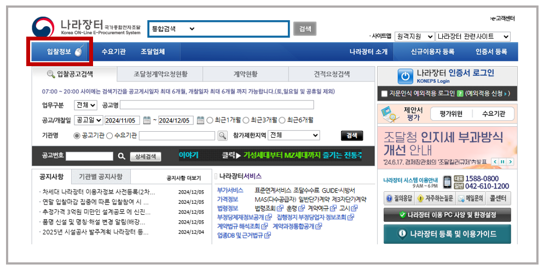The image size is (544, 270).
Task: Click external-link icon after 훈령
Action: pyautogui.click(x=301, y=208)
